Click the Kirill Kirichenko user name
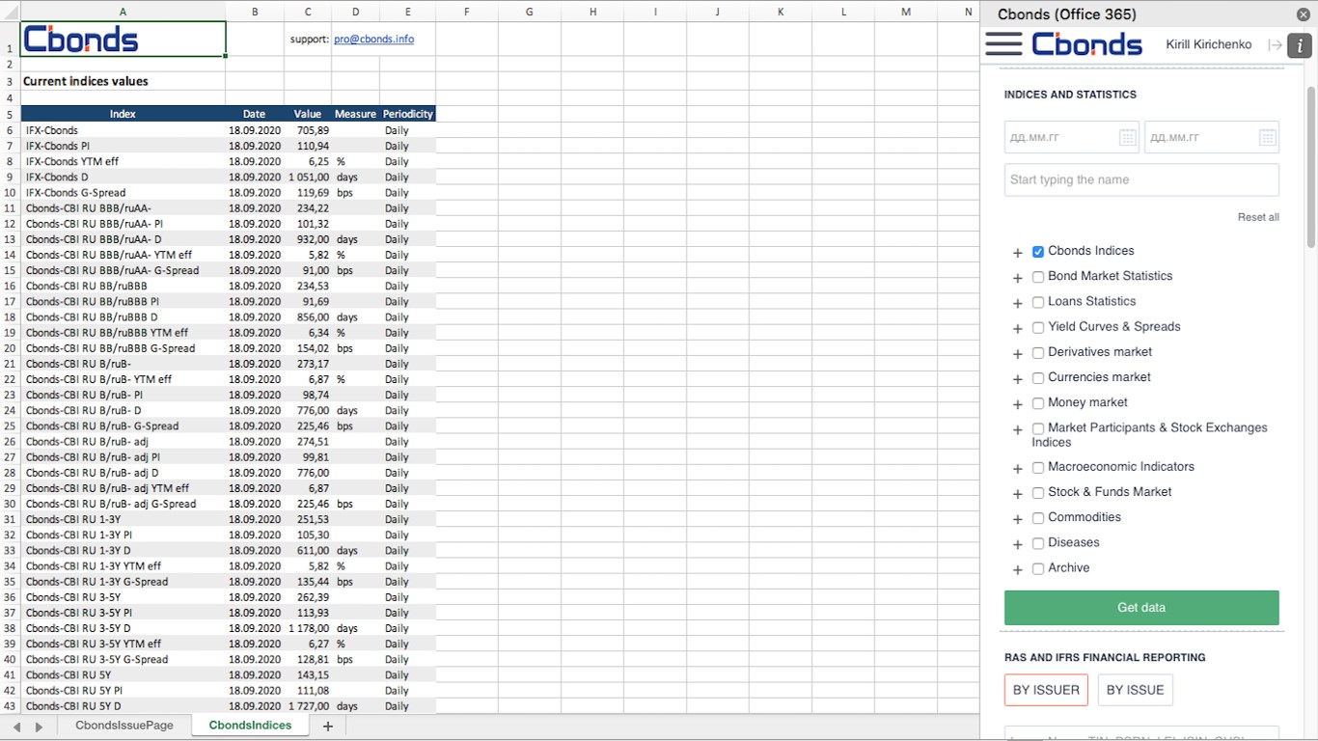Viewport: 1318px width, 741px height. pos(1208,45)
